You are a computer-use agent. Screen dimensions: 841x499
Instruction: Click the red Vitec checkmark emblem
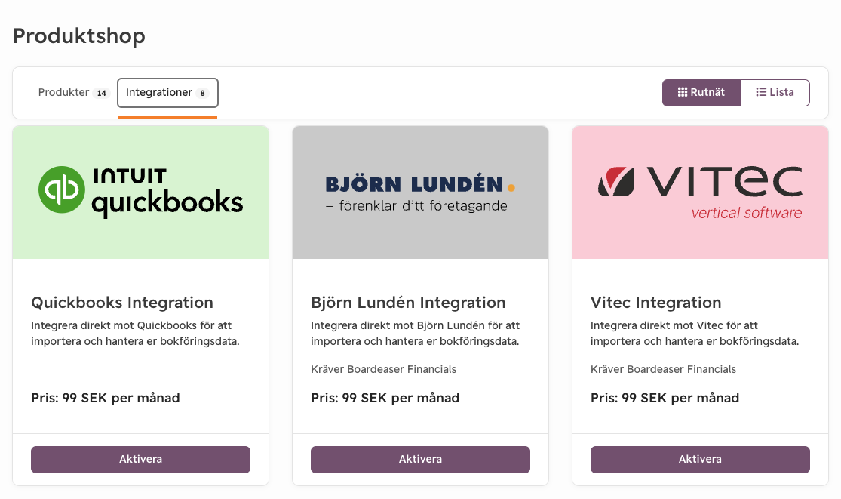coord(615,182)
